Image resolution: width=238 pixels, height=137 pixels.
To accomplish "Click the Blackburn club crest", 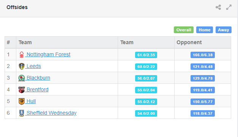I will tap(22, 78).
